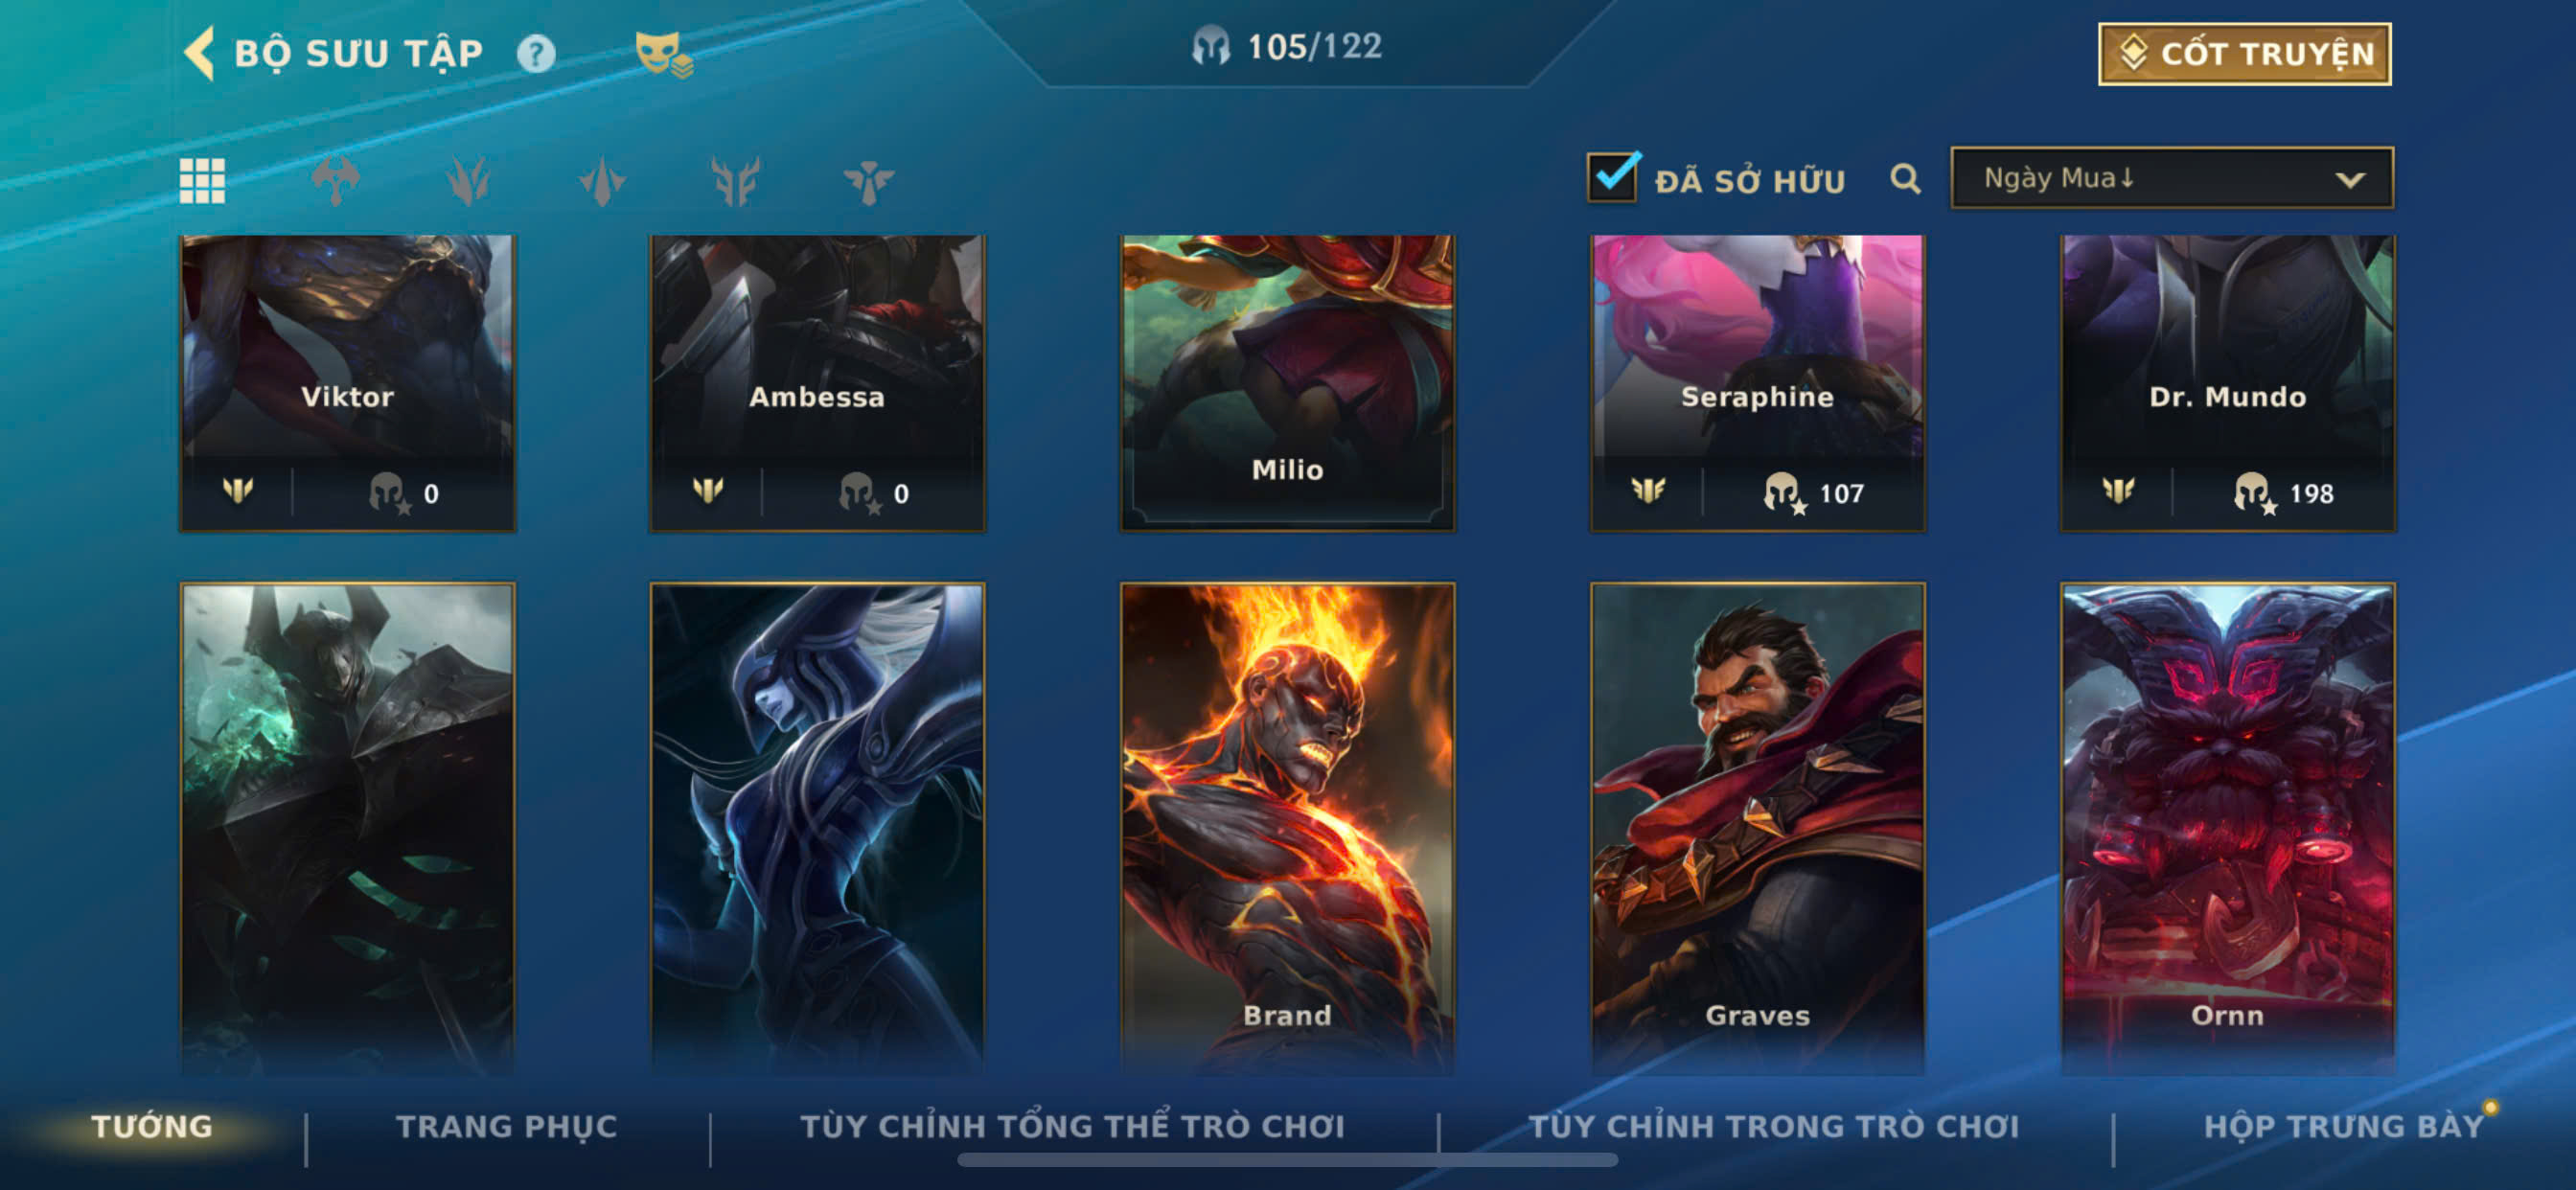Go back using the Bộ Sưu Tập arrow
This screenshot has height=1190, width=2576.
[200, 53]
